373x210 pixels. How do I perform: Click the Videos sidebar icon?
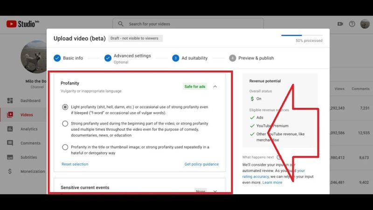pos(10,114)
